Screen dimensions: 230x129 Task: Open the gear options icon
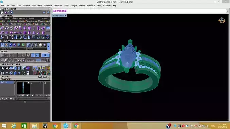point(3,68)
